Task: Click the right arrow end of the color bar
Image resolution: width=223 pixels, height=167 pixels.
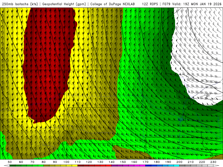Action: (216, 166)
